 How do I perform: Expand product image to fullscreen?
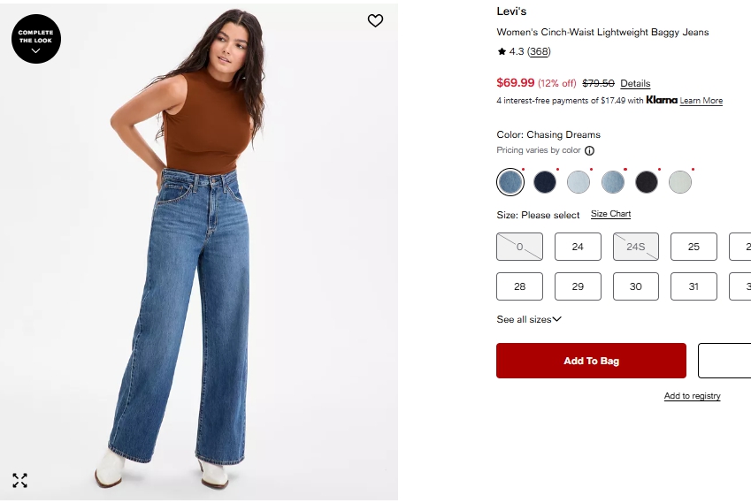[19, 480]
